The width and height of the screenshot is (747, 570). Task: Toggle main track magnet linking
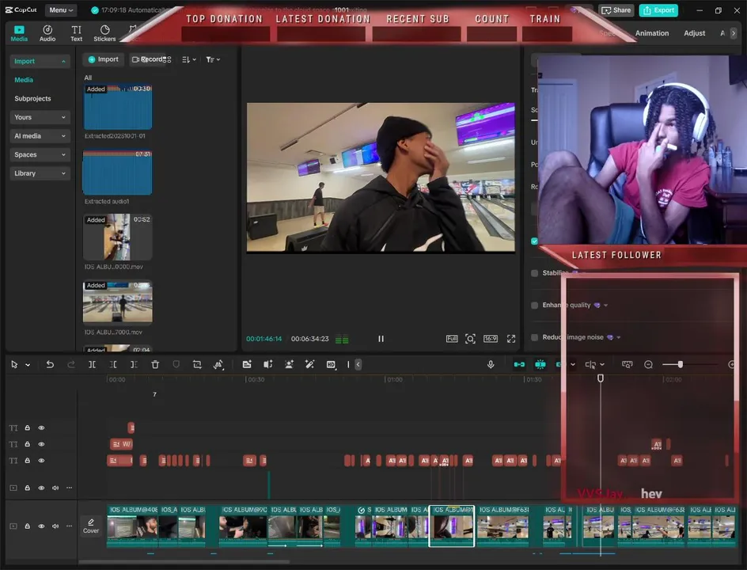pyautogui.click(x=519, y=365)
